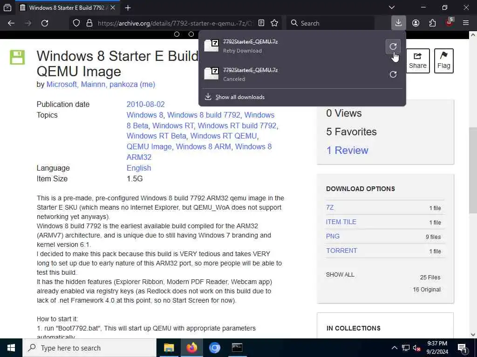Open the muted volume tray icon
Viewport: 477px width, 357px height.
(x=417, y=348)
